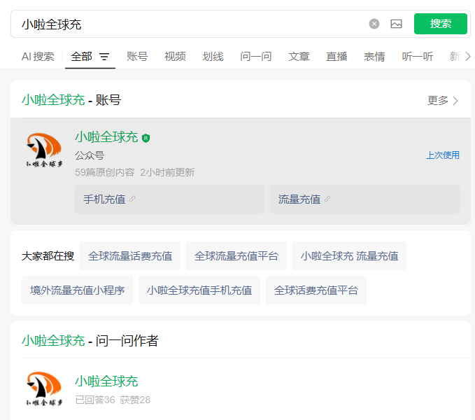Switch to 账号 tab
Screen dimensions: 475x420
pos(137,57)
